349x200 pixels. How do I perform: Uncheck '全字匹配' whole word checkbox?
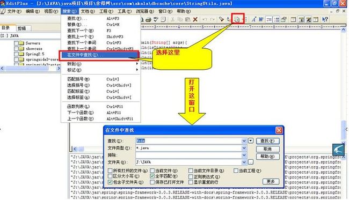tap(152, 176)
